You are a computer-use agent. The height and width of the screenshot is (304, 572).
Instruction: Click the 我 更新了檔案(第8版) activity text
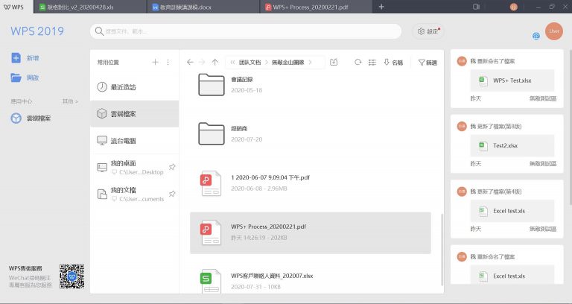point(496,126)
